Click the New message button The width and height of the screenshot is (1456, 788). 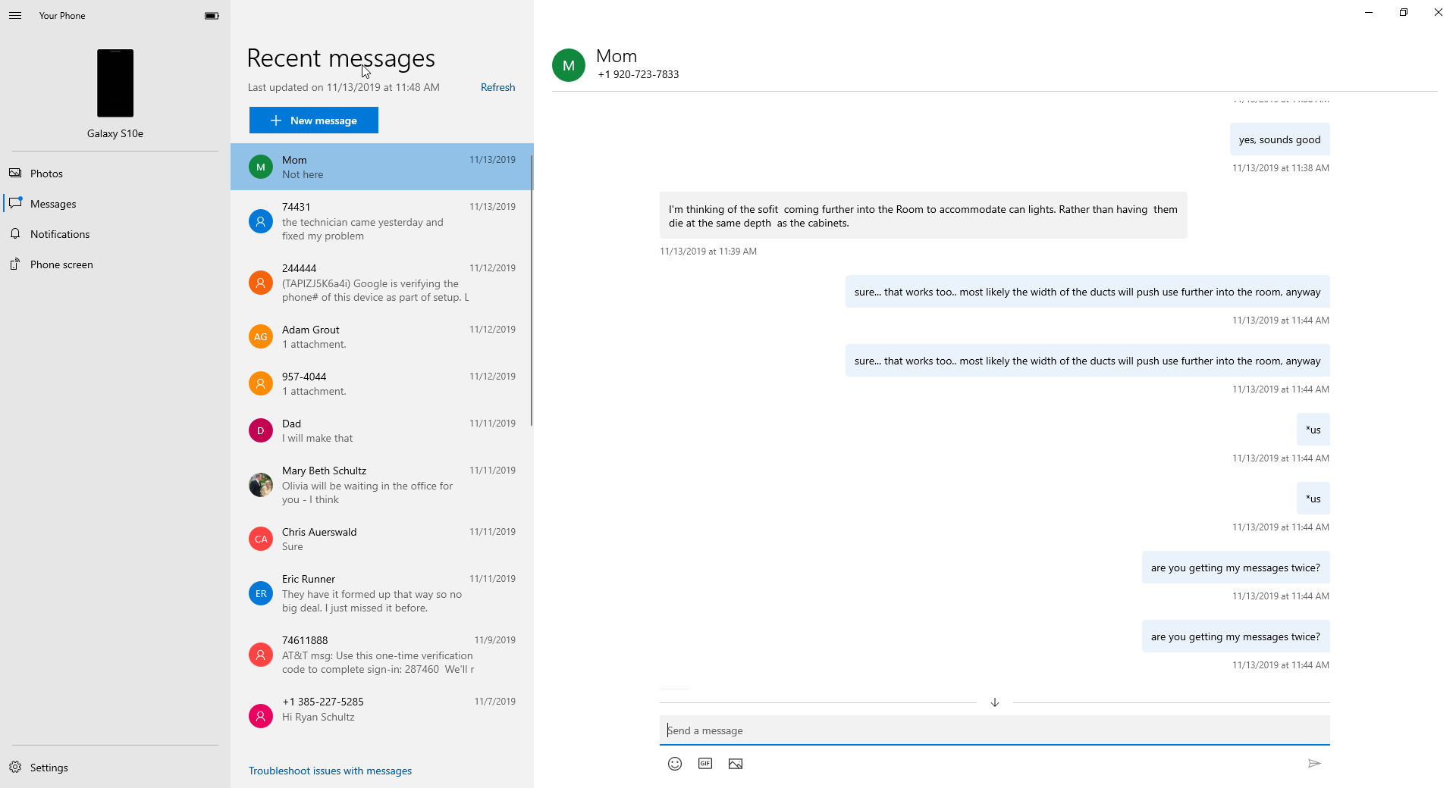[314, 120]
